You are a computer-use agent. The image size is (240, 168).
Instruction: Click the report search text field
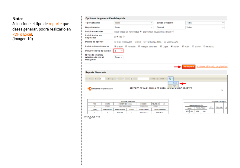[143, 79]
